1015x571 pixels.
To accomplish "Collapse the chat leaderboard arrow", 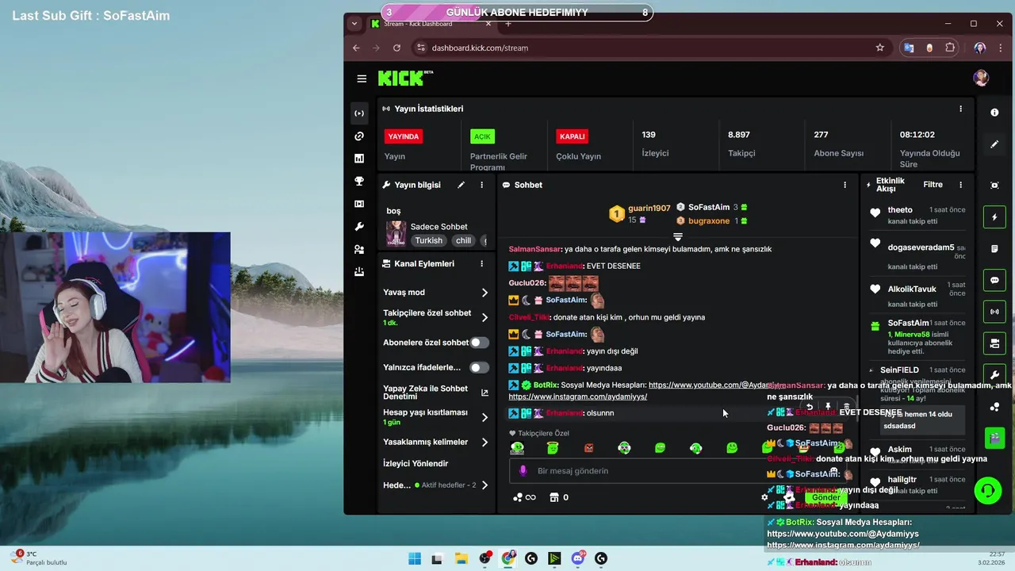I will pyautogui.click(x=678, y=236).
